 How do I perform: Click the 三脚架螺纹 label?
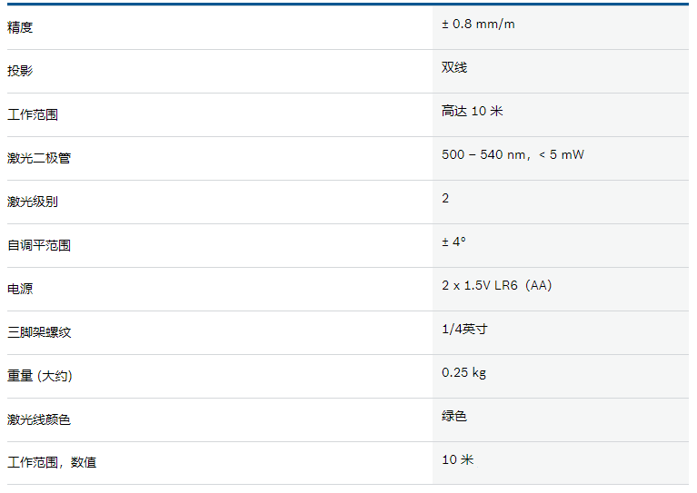click(39, 332)
